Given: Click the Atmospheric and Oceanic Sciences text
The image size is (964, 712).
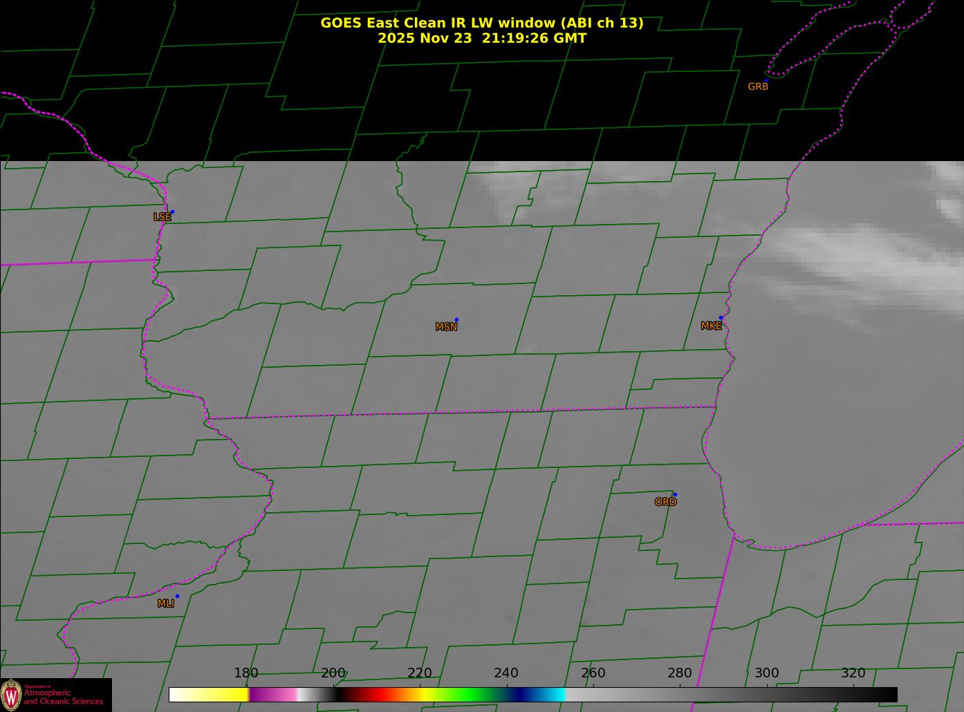Looking at the screenshot, I should 63,697.
